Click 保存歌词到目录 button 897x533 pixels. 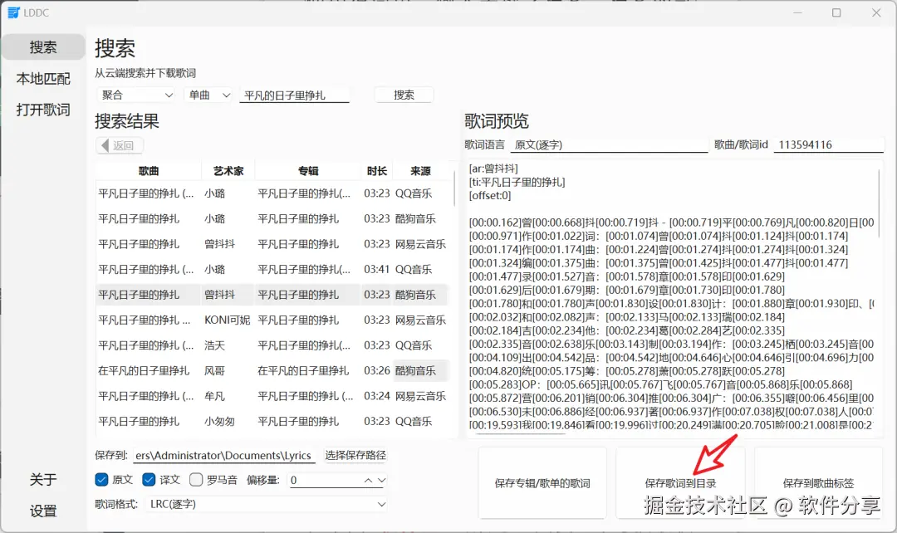click(681, 483)
